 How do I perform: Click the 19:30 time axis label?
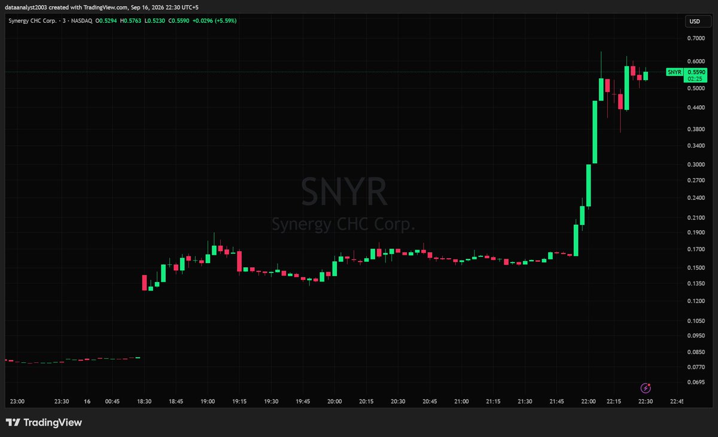[x=271, y=401]
